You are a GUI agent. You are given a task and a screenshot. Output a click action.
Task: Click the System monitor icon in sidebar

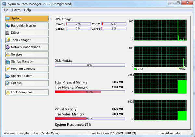coord(8,19)
